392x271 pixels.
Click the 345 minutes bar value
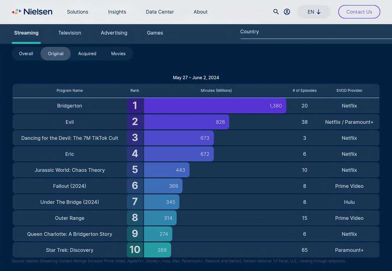(171, 202)
